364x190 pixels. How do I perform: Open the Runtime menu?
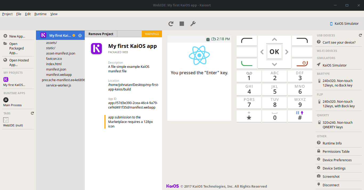[x=40, y=14]
